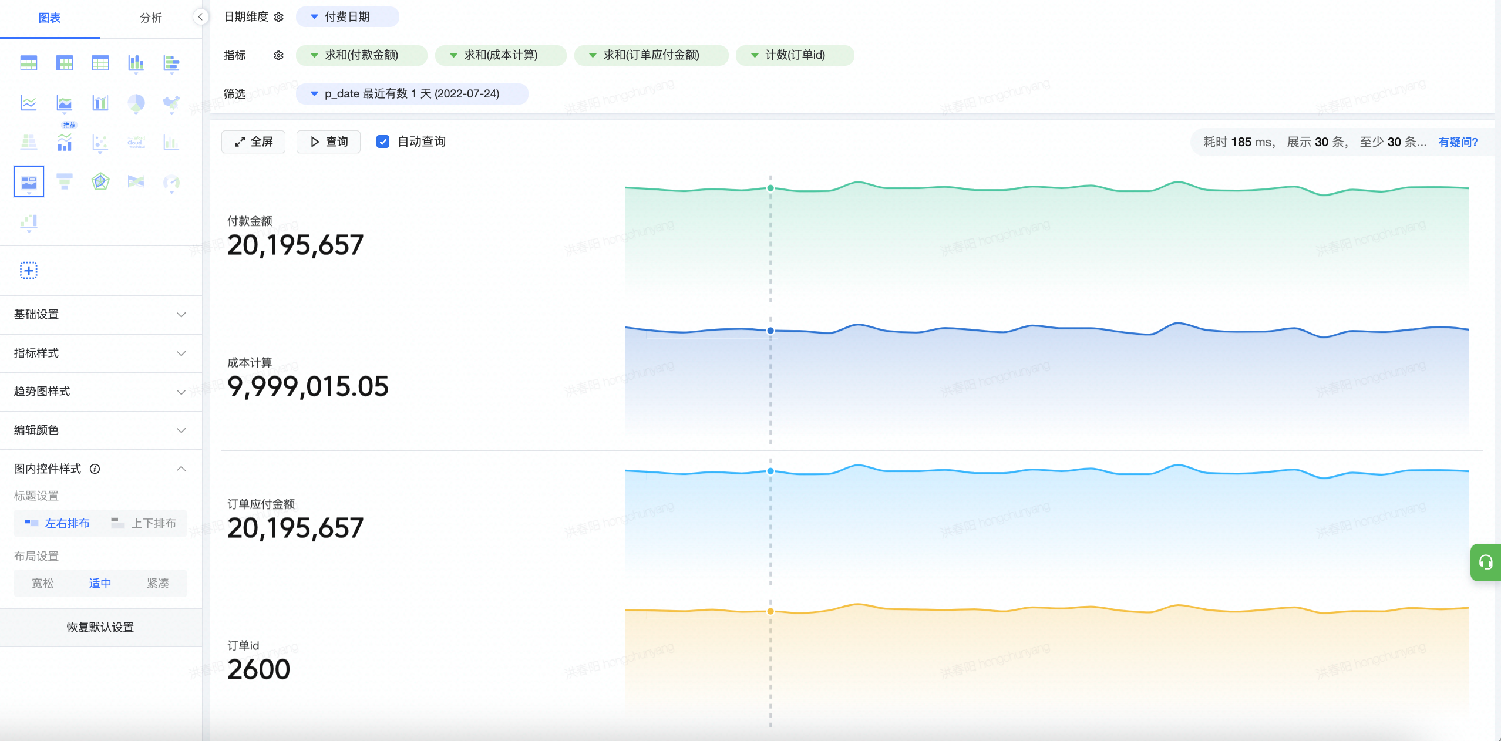Image resolution: width=1501 pixels, height=741 pixels.
Task: Choose the stacked blocks pyramid chart type
Action: 29,142
